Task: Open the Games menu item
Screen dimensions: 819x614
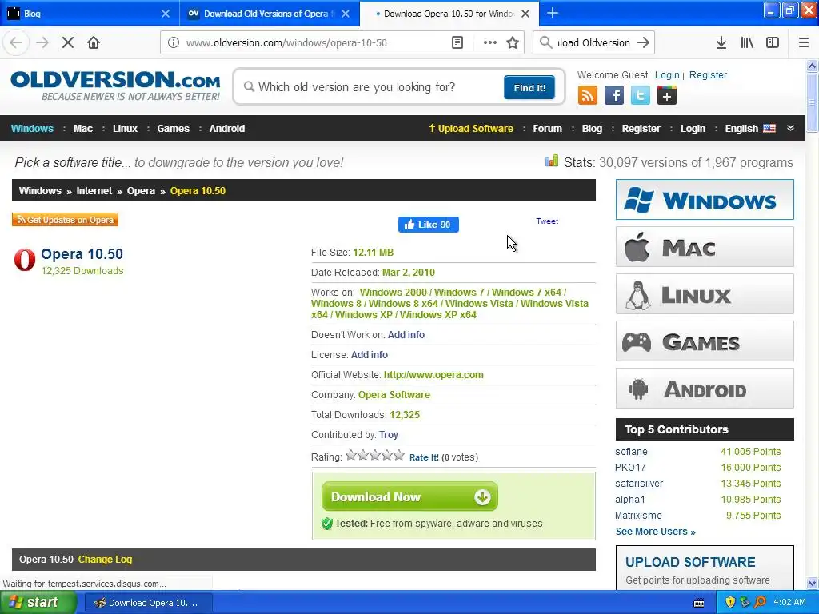Action: pos(173,129)
